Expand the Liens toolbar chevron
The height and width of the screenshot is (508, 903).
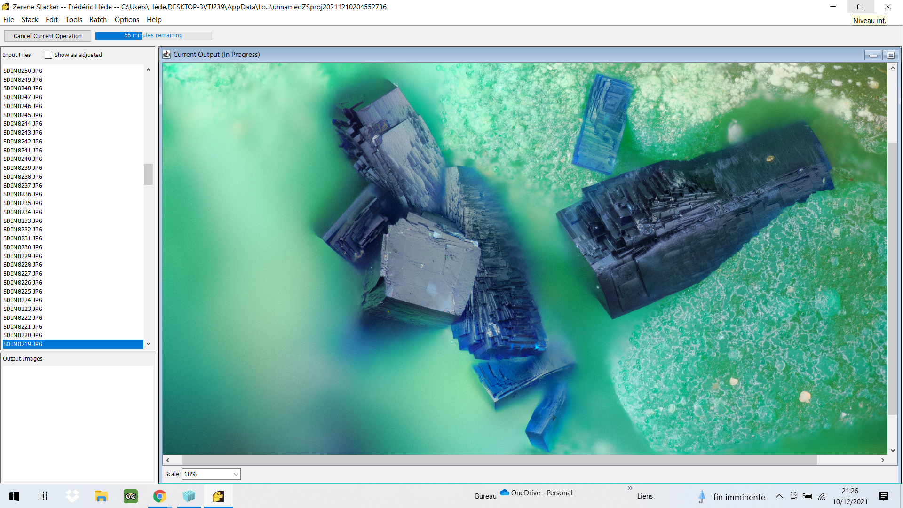[x=630, y=488]
